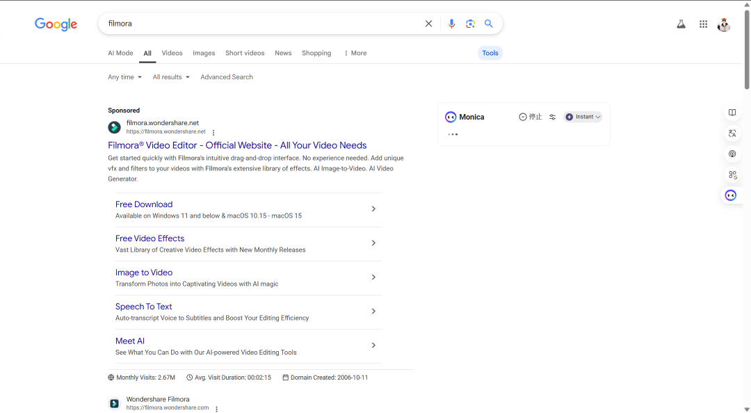
Task: Click the chevron on the Image to Video sitelink
Action: 373,277
